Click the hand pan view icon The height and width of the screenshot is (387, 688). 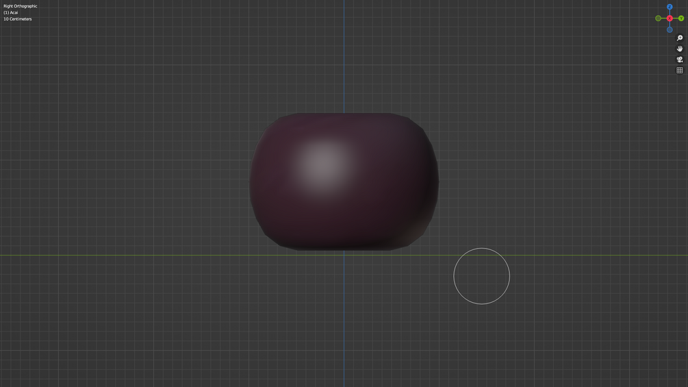coord(680,49)
